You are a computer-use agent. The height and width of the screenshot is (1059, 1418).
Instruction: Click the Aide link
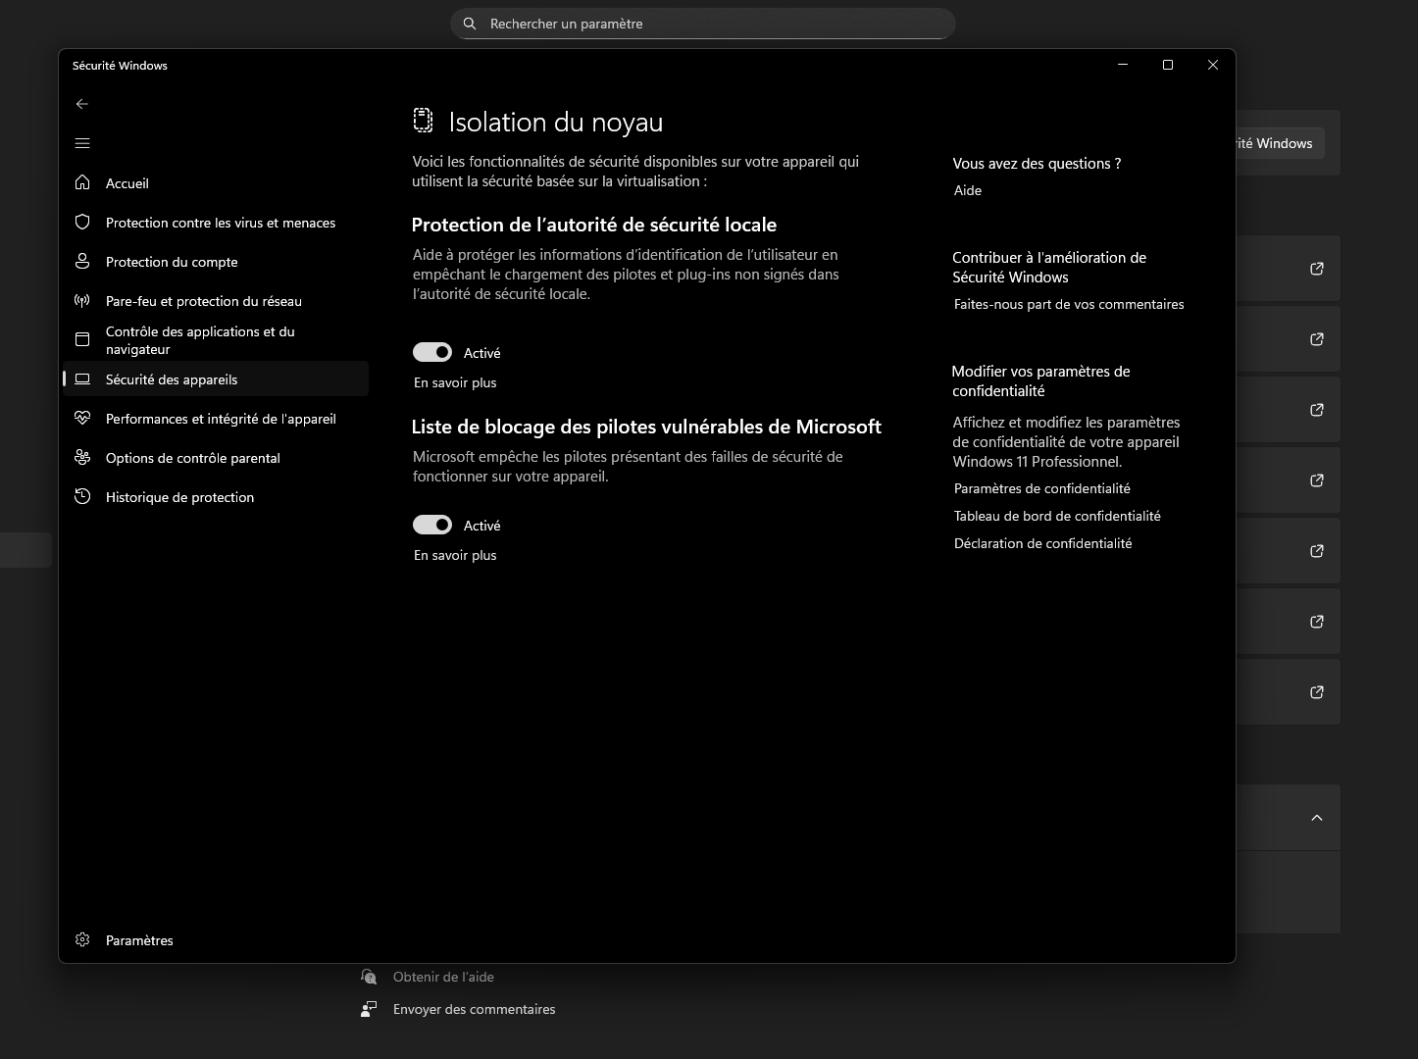[968, 190]
